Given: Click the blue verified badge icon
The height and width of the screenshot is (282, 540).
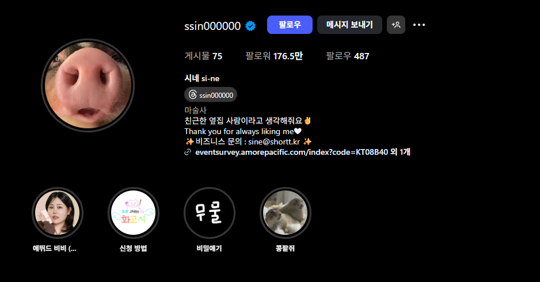Looking at the screenshot, I should (250, 26).
